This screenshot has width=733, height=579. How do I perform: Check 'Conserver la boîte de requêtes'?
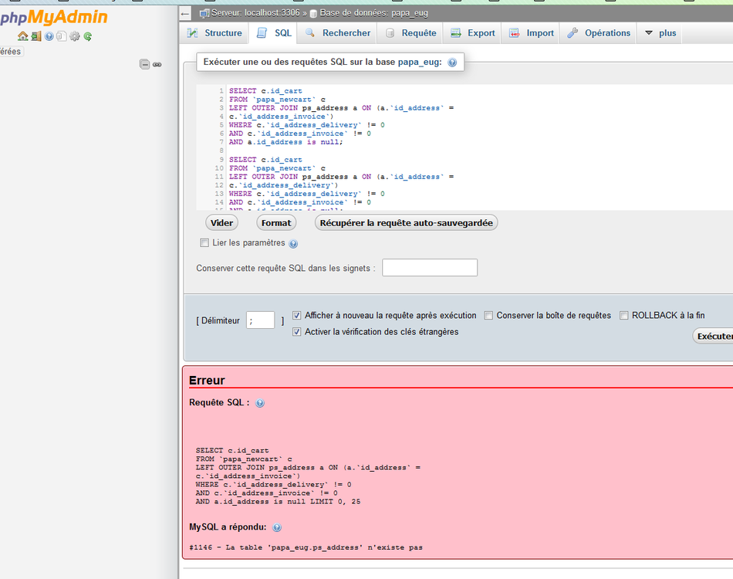[x=488, y=316]
